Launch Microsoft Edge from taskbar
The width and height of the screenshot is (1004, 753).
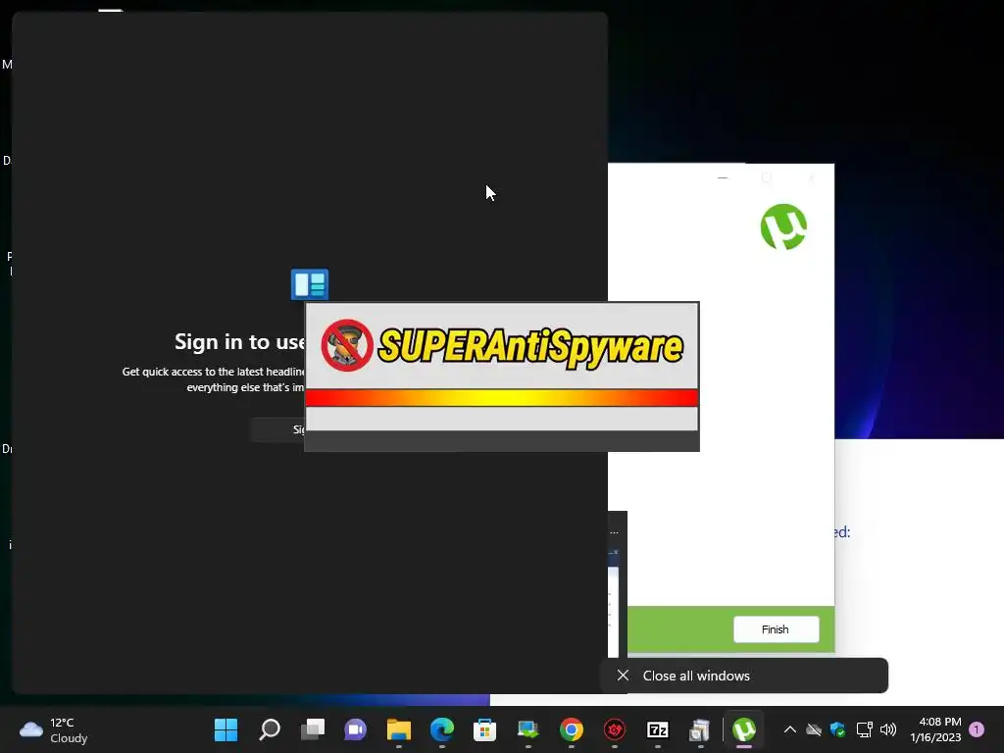pos(442,729)
